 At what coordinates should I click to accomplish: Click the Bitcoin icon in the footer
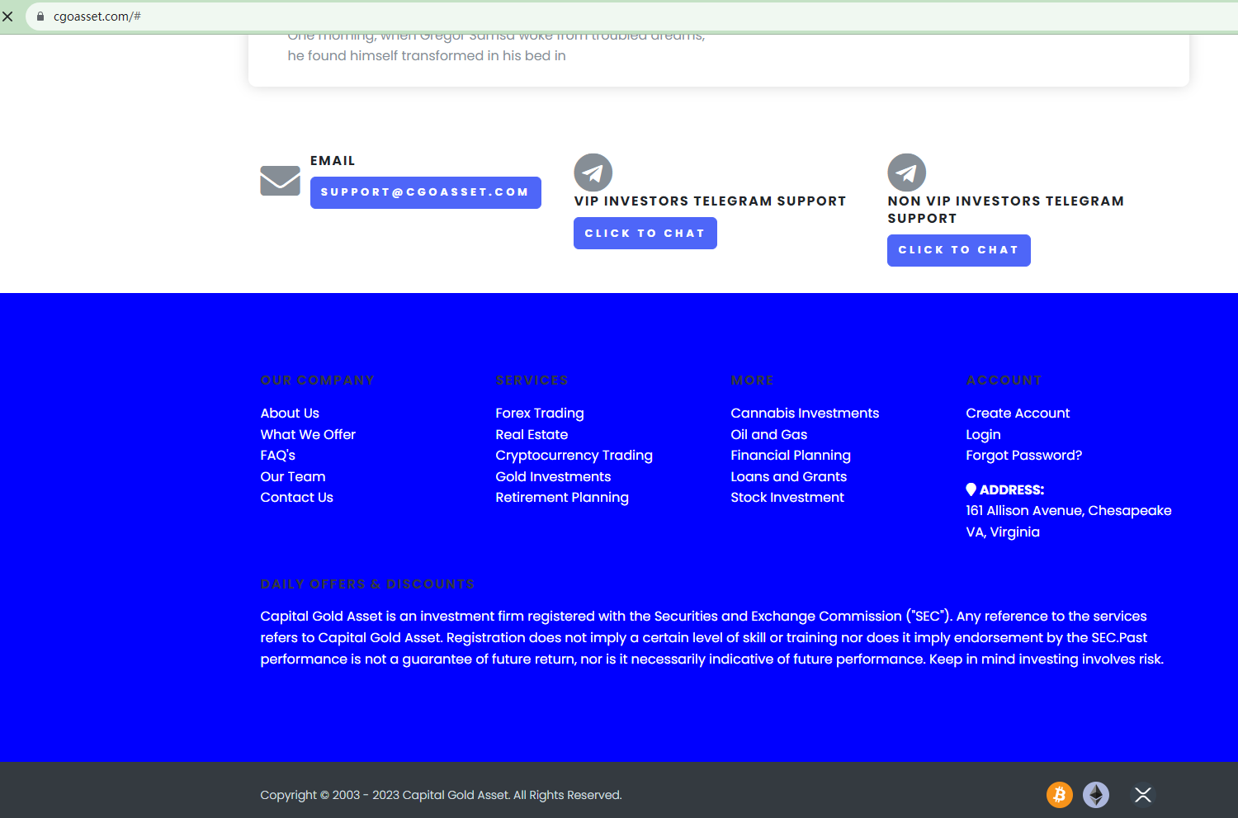[x=1059, y=795]
